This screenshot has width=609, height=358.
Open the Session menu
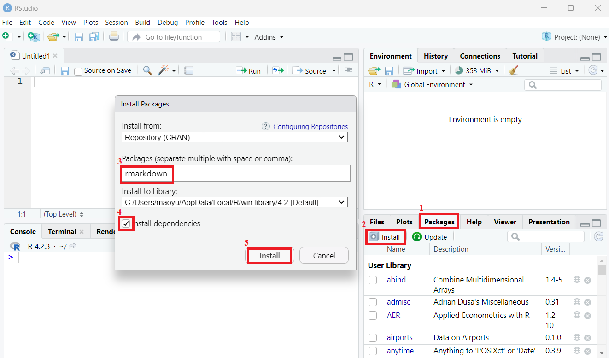[x=117, y=22]
